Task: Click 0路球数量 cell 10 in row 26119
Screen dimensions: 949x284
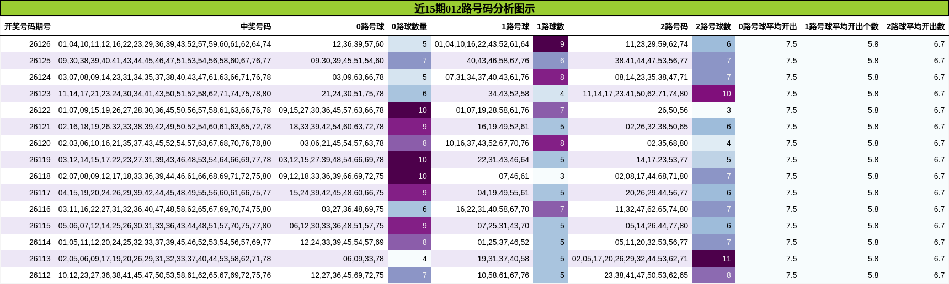Action: pos(409,160)
